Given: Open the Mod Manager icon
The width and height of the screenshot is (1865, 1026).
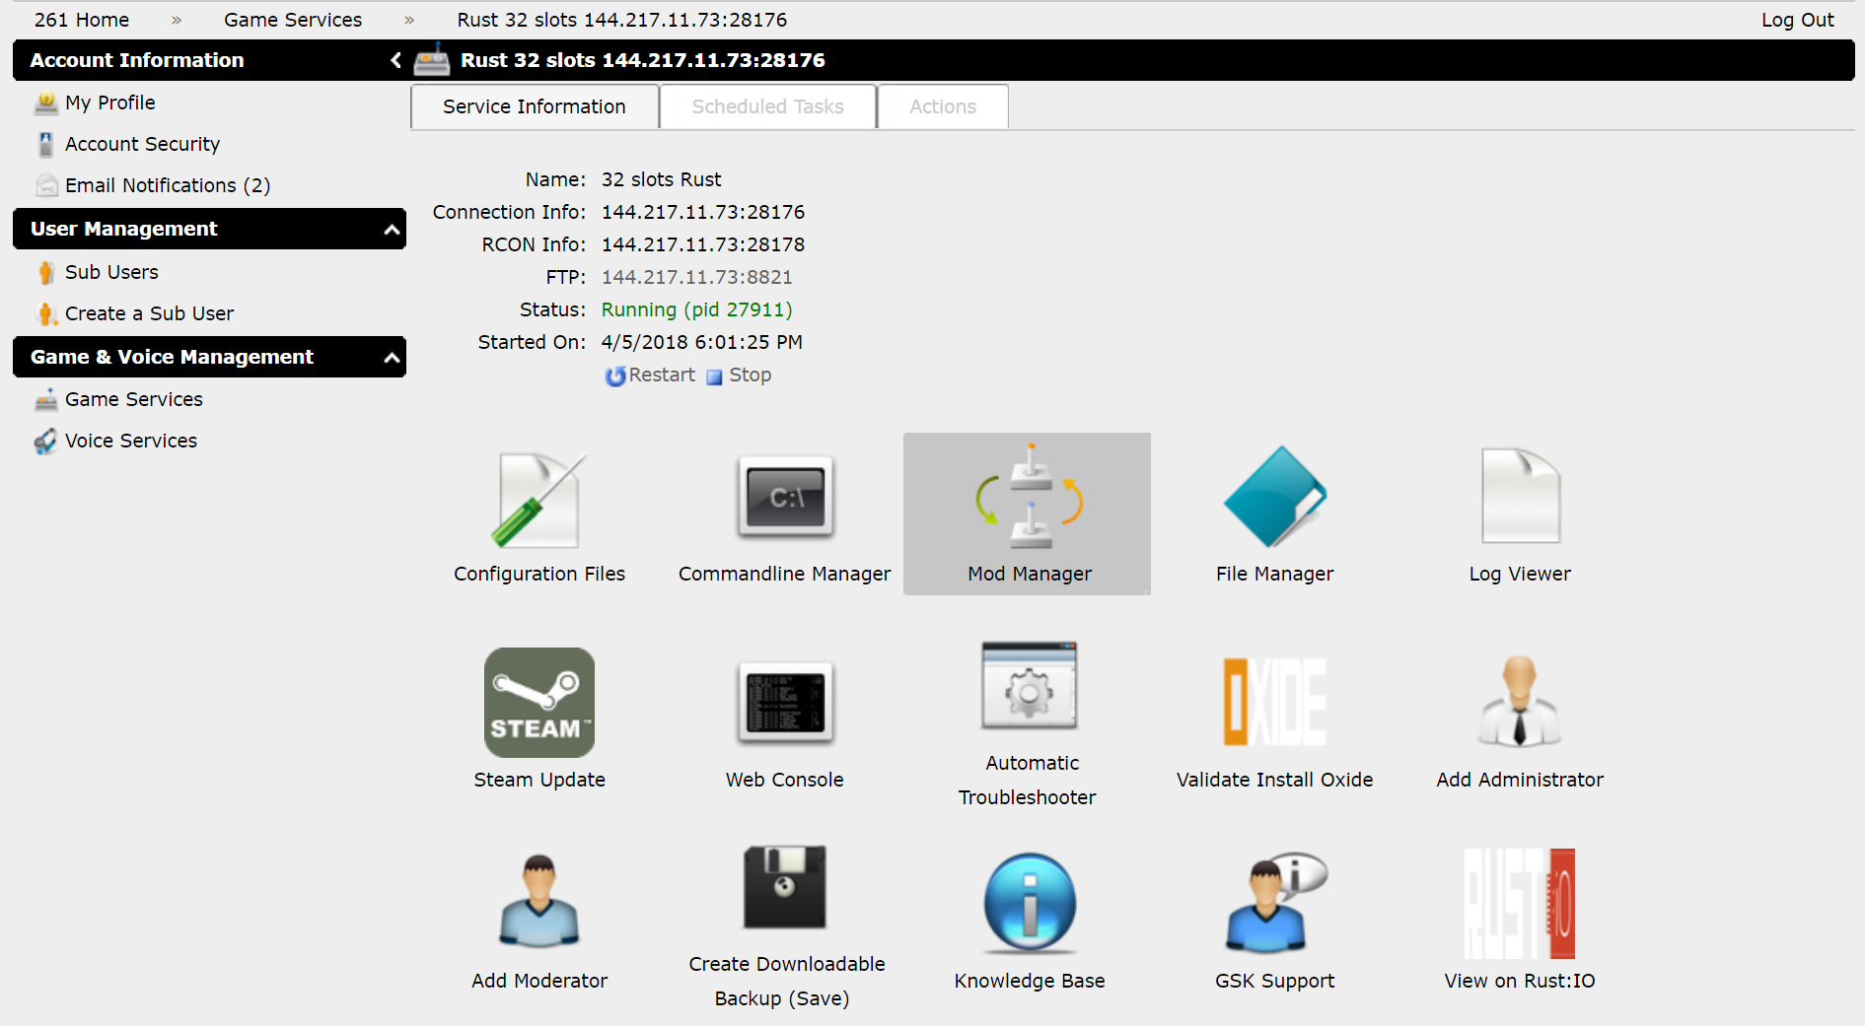Looking at the screenshot, I should (1030, 497).
